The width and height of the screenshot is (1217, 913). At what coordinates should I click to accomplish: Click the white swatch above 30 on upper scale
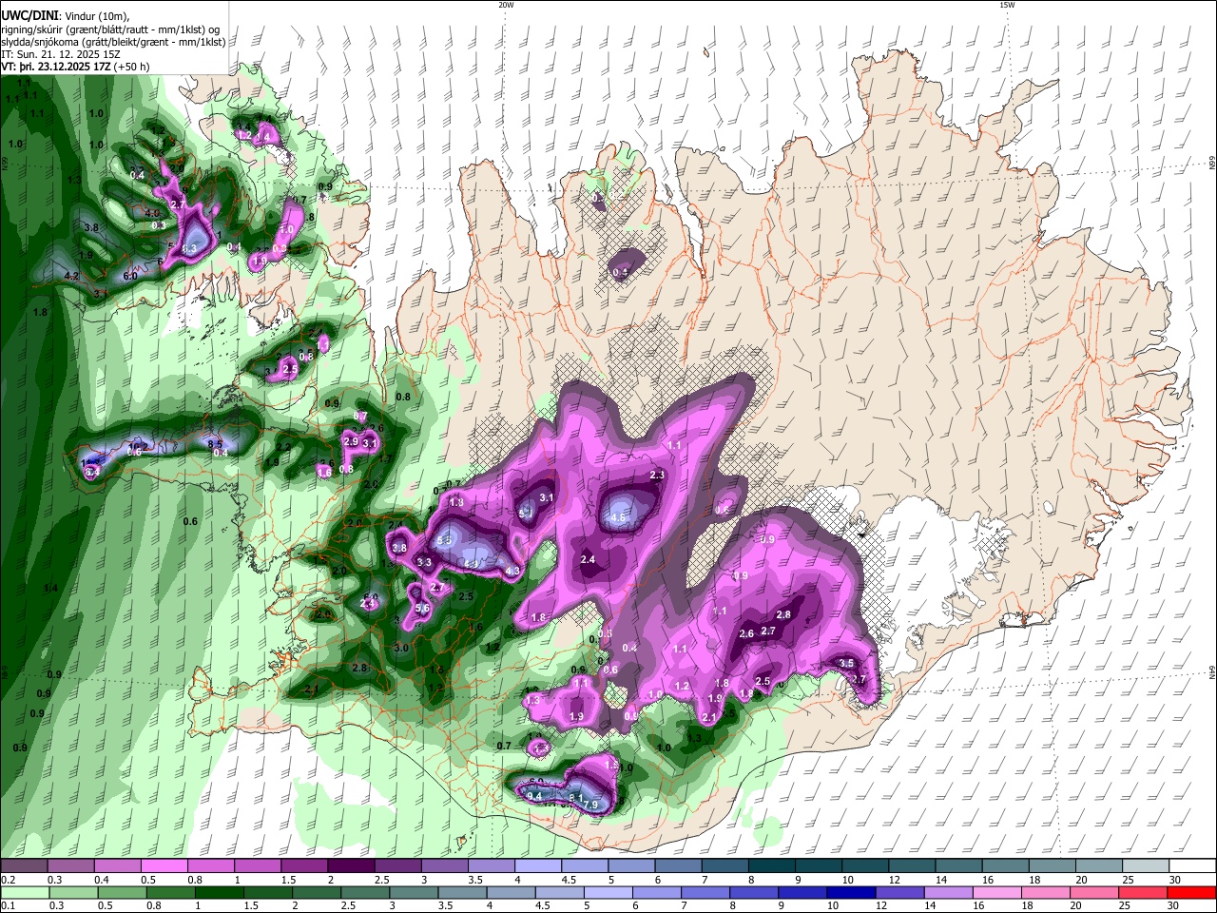pos(1193,866)
